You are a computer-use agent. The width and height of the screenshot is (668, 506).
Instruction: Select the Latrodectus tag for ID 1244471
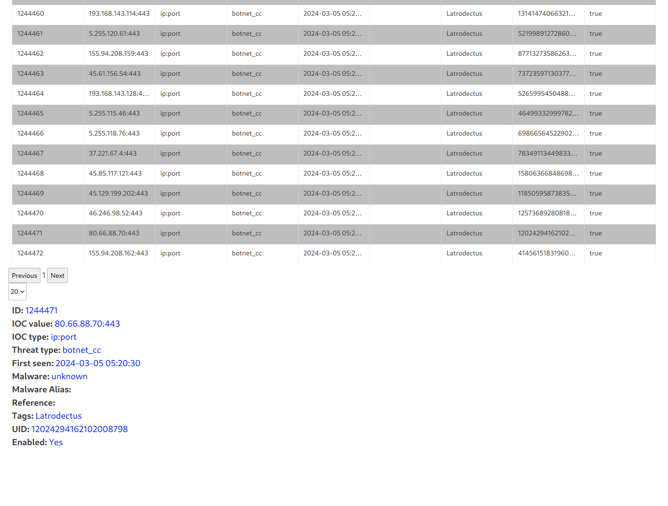[464, 233]
